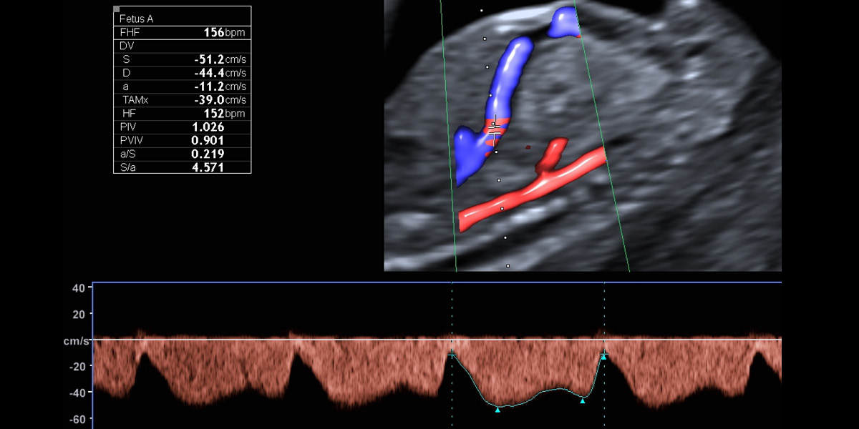
Task: Click the gray square handle on results table
Action: tap(117, 9)
